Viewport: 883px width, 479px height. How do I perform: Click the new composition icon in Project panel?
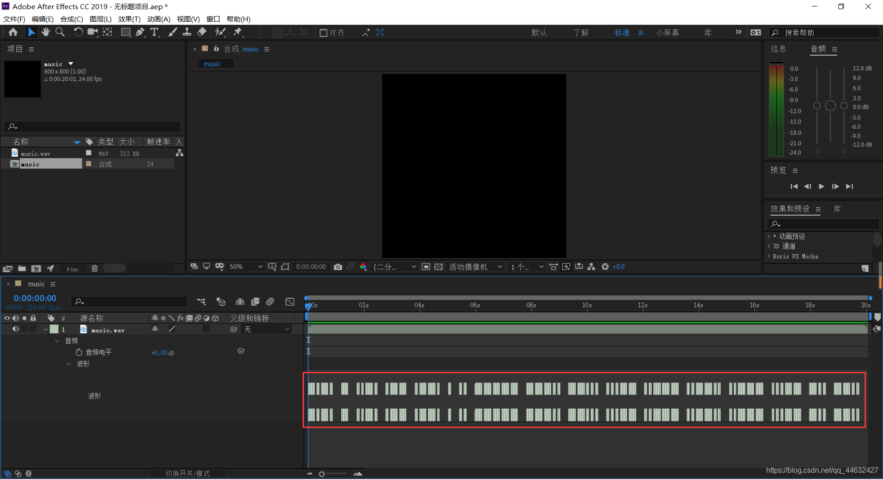[36, 268]
